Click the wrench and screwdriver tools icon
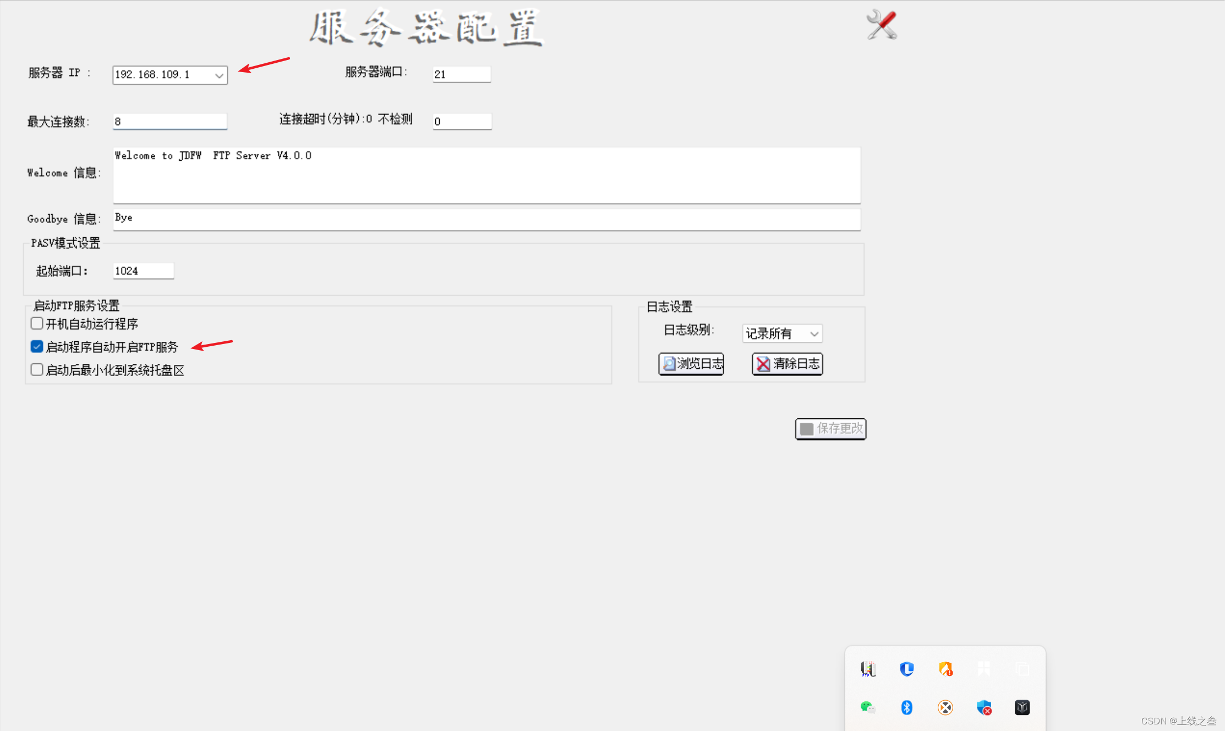 click(x=882, y=25)
